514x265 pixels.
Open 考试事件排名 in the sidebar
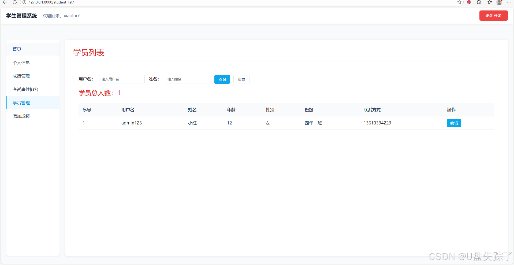pyautogui.click(x=33, y=89)
